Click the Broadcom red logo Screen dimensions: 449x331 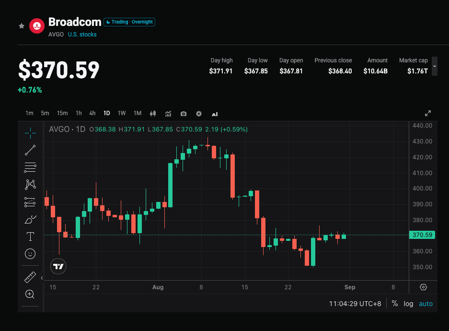pyautogui.click(x=36, y=26)
